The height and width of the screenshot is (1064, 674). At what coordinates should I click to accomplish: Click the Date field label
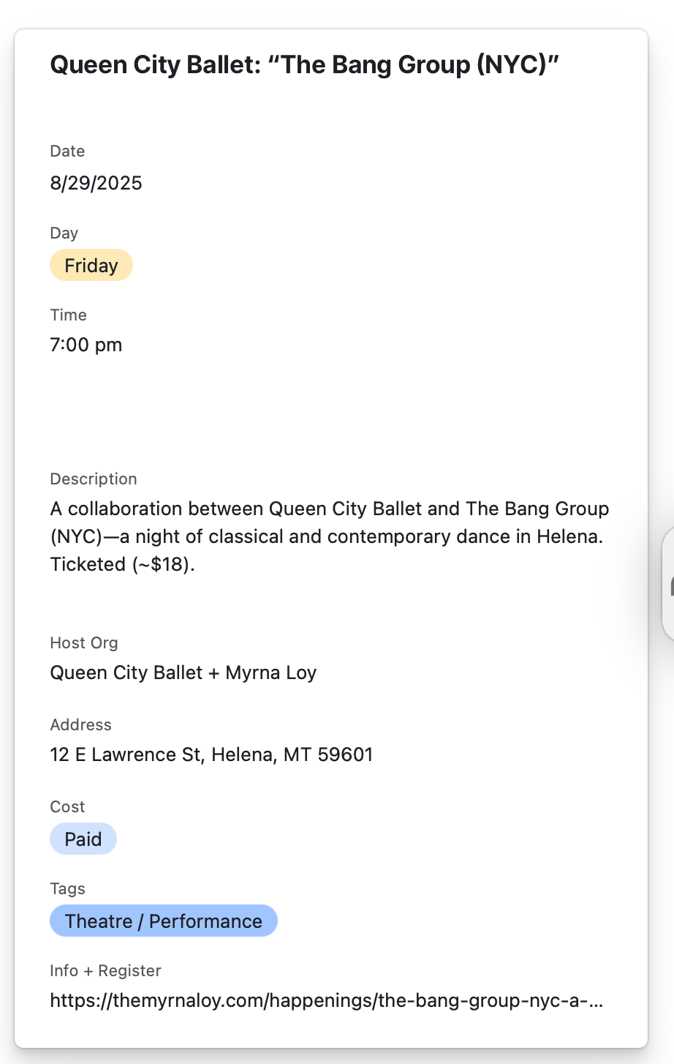point(67,151)
